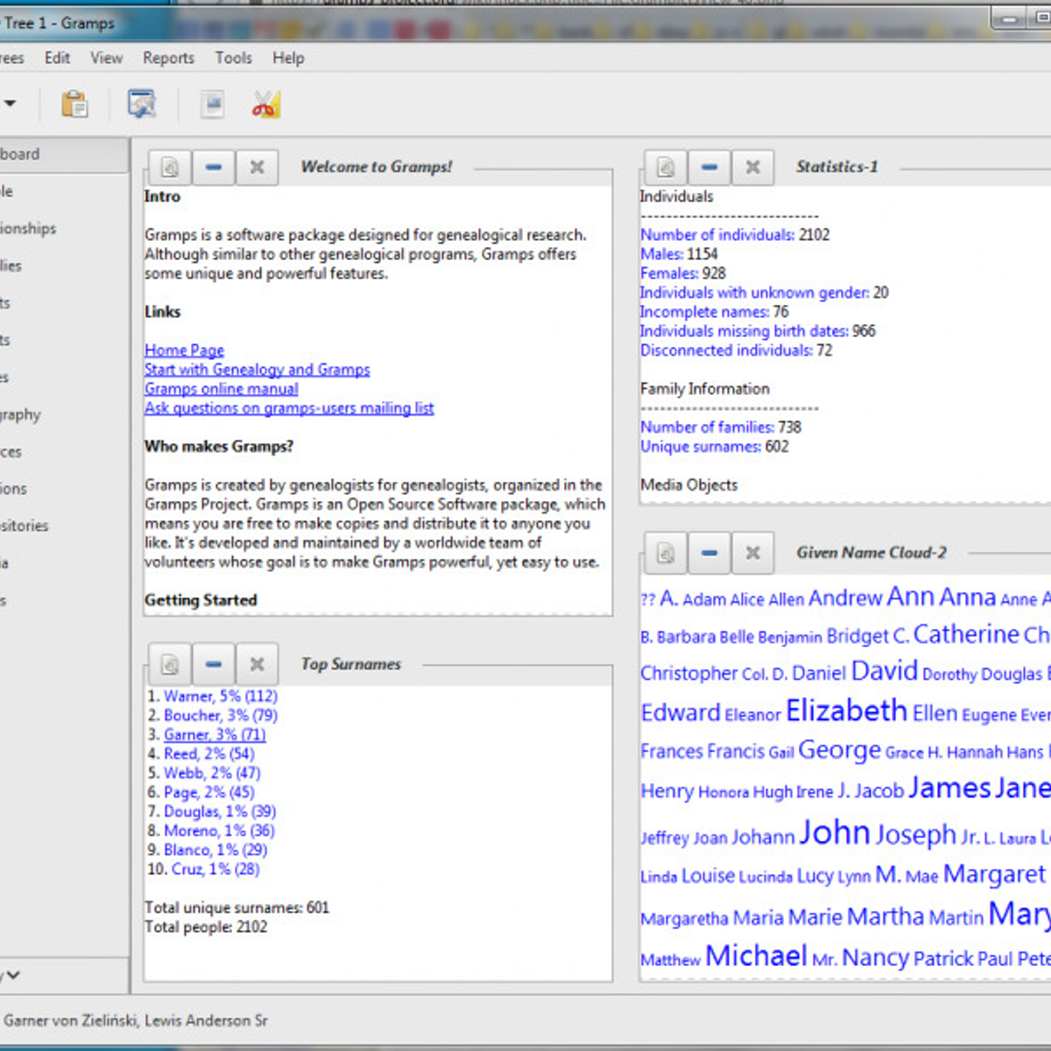Click Michael in the name cloud
The height and width of the screenshot is (1051, 1051).
point(756,956)
